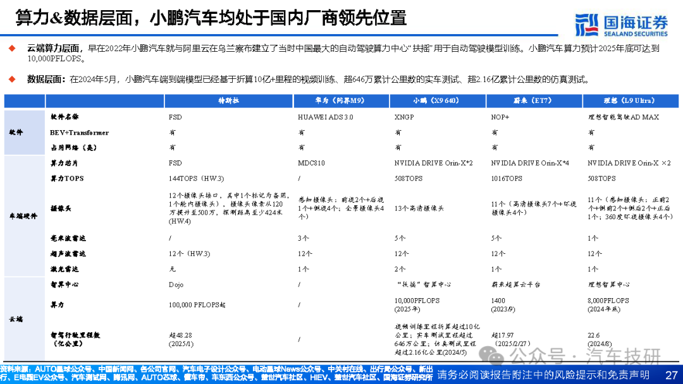Click the 智驾行驶里程数（亿公里）row label
The width and height of the screenshot is (683, 384).
click(75, 339)
